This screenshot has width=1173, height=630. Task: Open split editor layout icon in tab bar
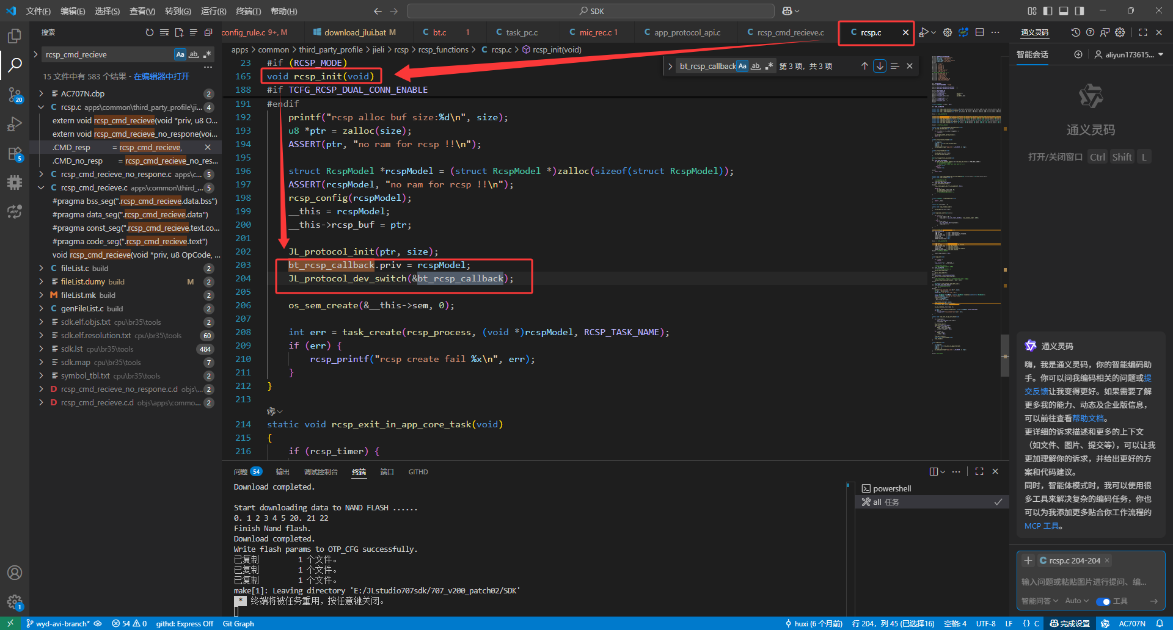[x=979, y=32]
